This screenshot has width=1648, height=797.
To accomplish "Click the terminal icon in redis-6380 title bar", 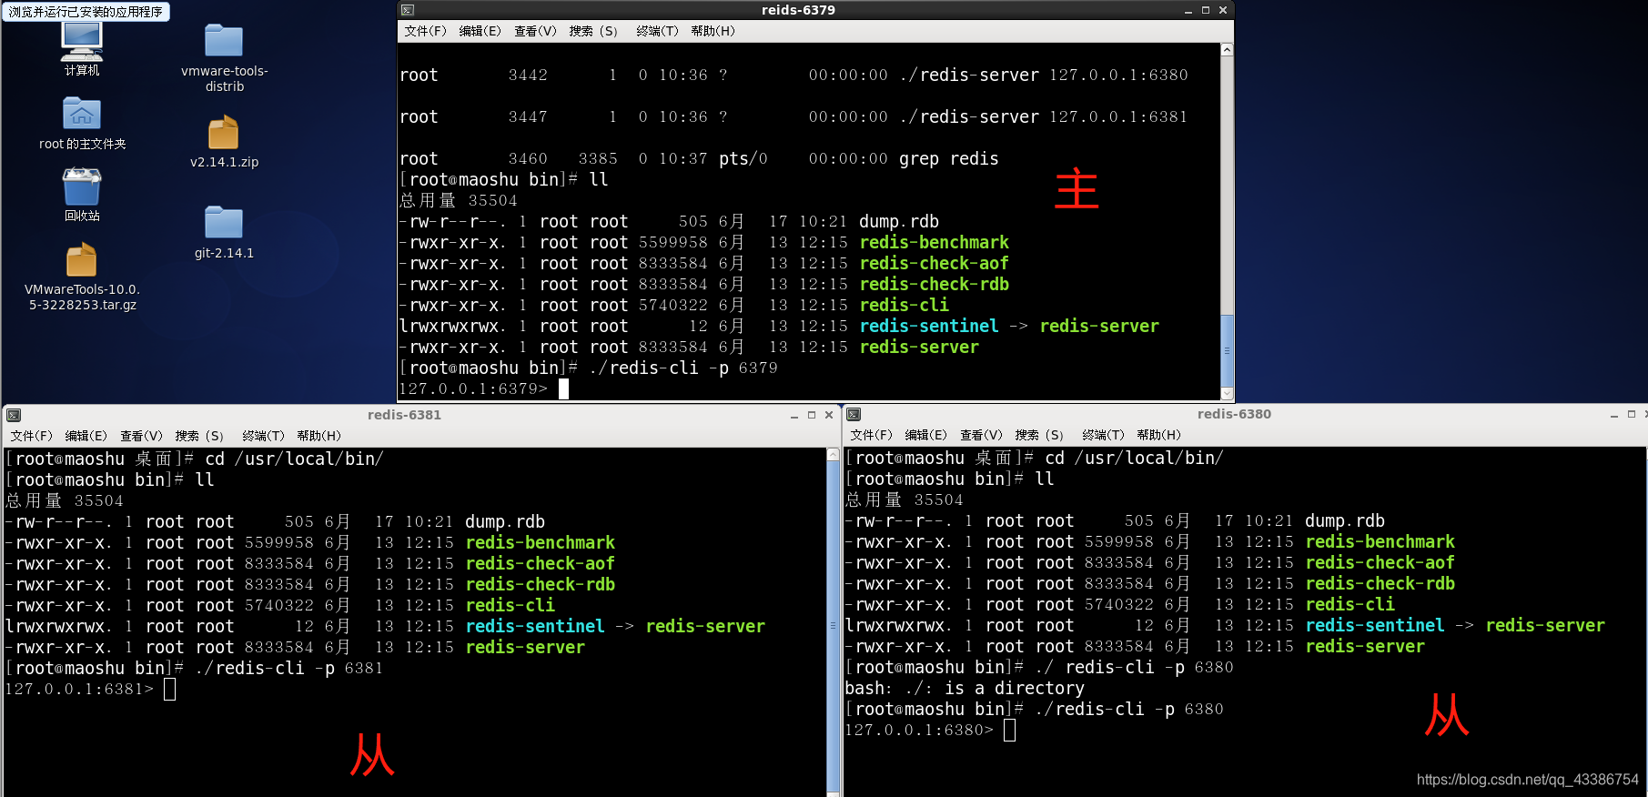I will click(x=854, y=414).
